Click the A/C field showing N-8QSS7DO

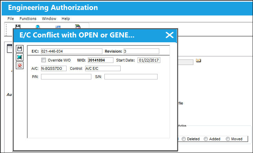pos(54,68)
